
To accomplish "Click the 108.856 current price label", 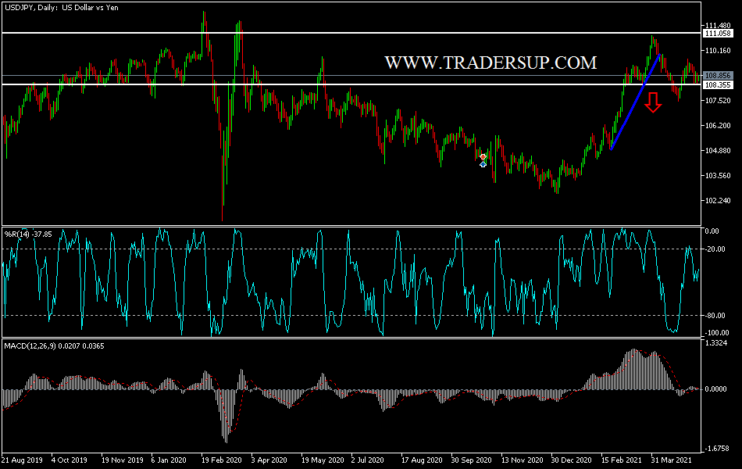I will click(720, 76).
